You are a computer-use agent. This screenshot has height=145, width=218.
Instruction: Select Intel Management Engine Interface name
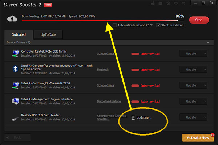pyautogui.click(x=47, y=99)
